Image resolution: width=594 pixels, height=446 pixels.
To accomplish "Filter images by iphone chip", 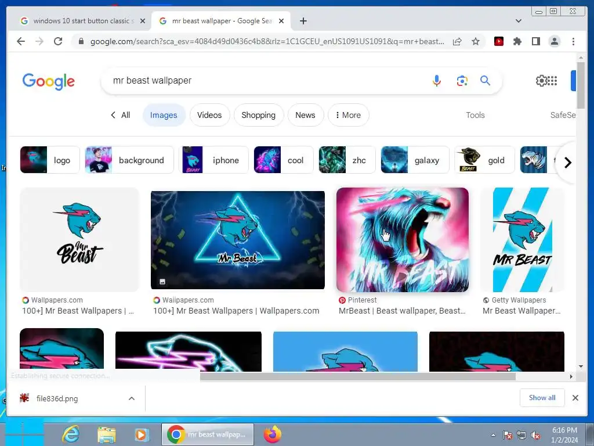I will click(213, 160).
